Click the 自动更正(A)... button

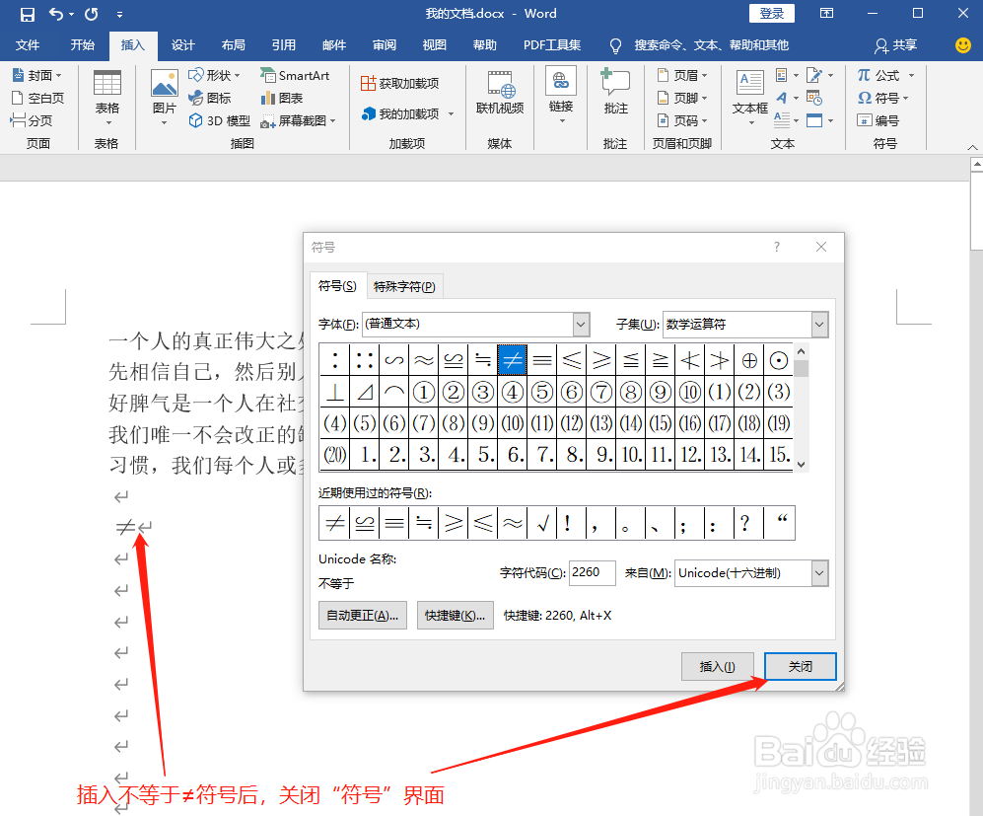pos(363,616)
